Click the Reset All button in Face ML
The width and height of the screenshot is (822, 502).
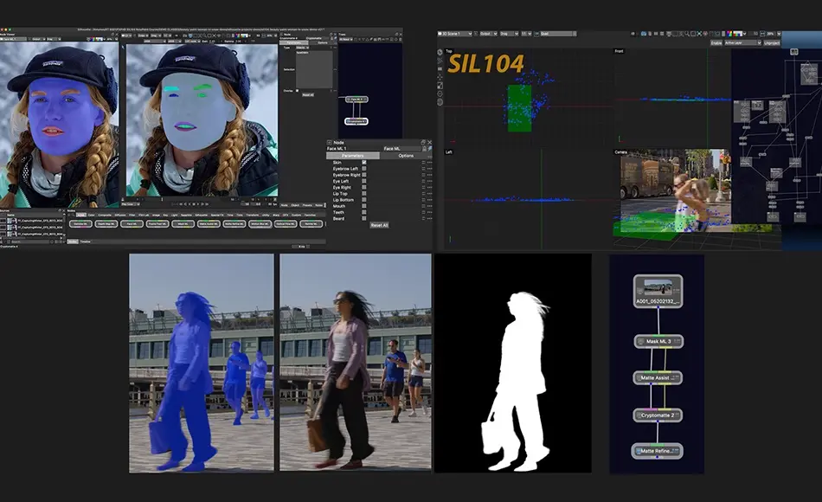(x=379, y=225)
